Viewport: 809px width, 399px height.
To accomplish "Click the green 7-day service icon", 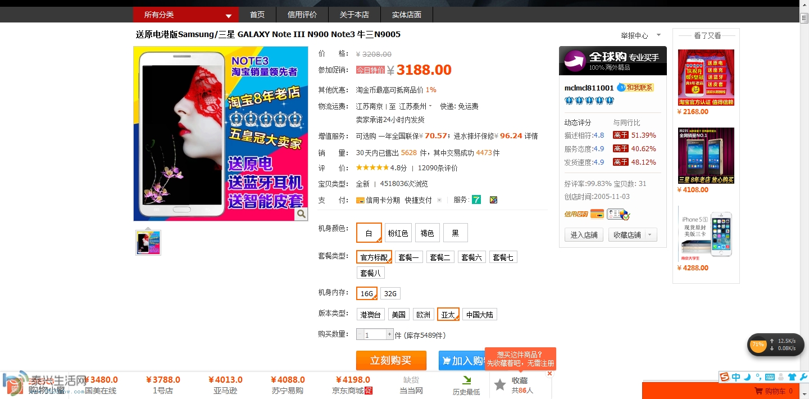I will coord(476,199).
